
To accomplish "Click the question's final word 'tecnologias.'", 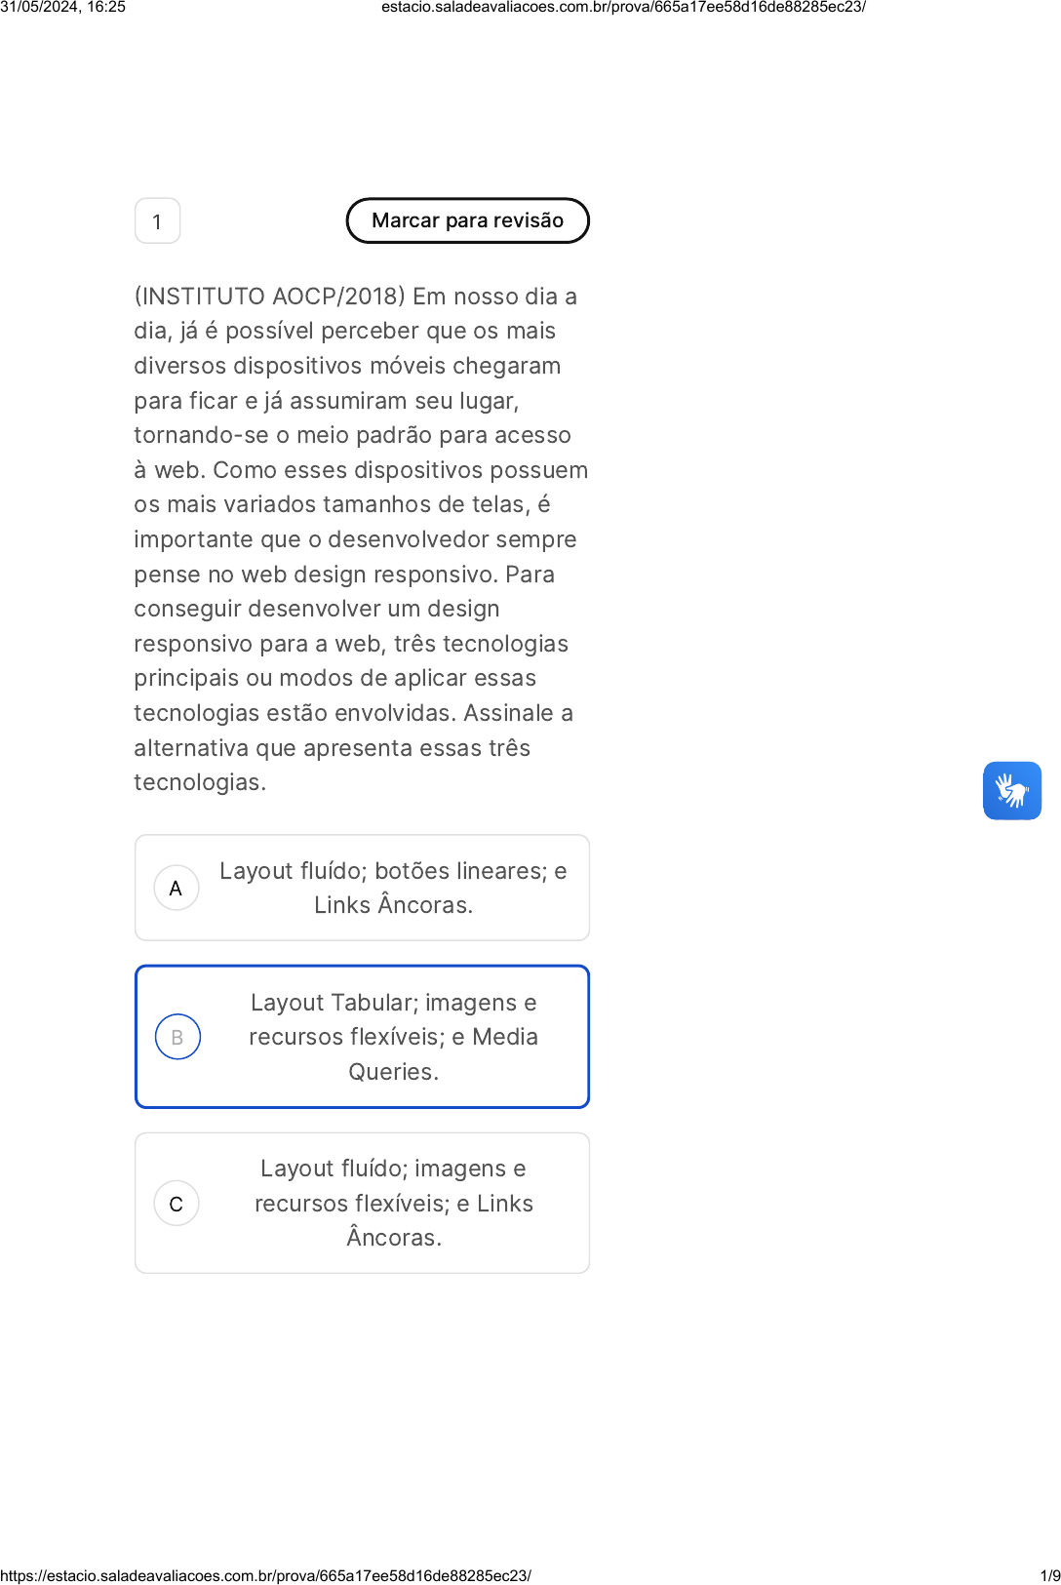I will point(200,782).
